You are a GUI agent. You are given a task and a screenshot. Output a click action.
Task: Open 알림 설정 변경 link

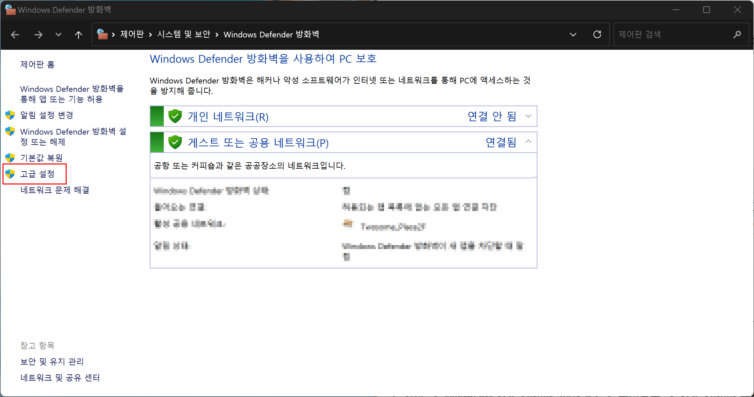pyautogui.click(x=47, y=115)
